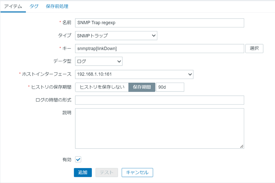Click the キー field with snmptrap[linkDown]
This screenshot has width=275, height=183.
(x=159, y=48)
